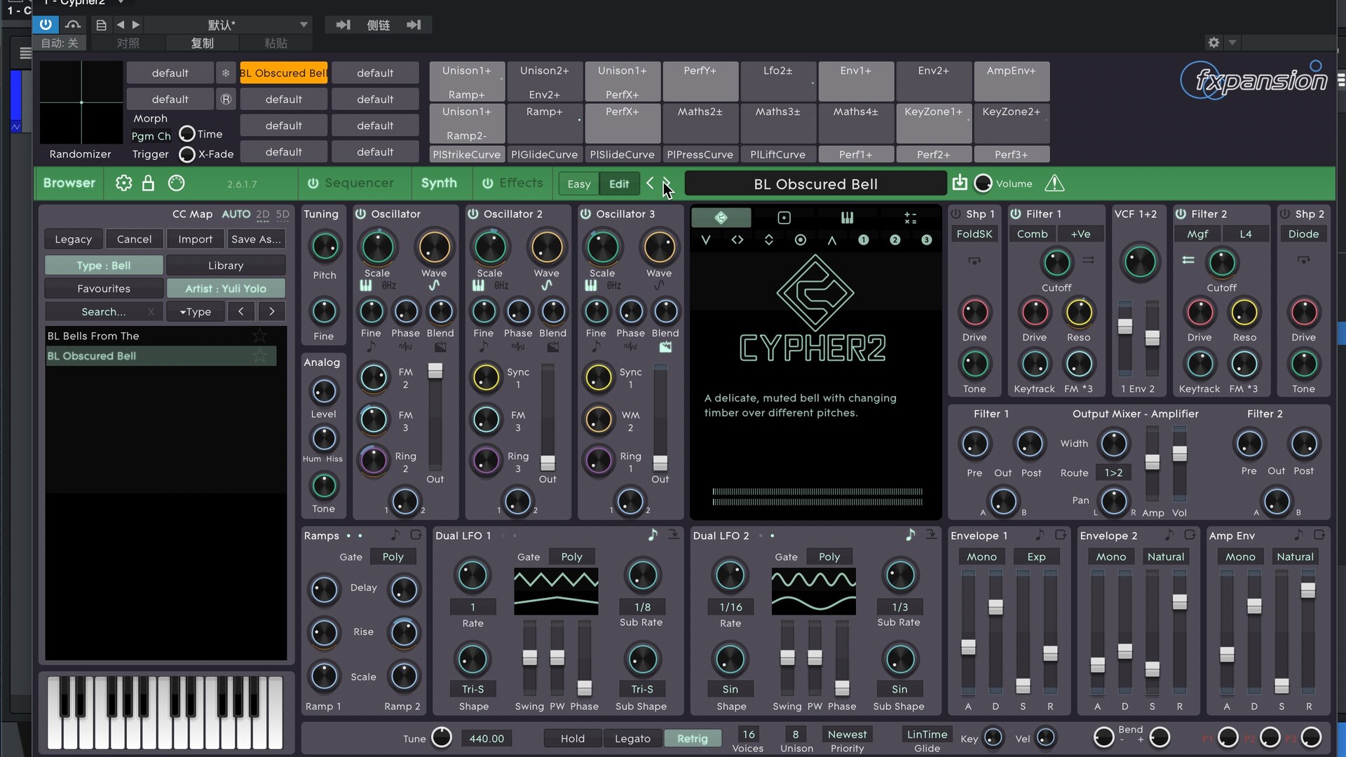The height and width of the screenshot is (757, 1346).
Task: Toggle Oscillator 2 power button
Action: coord(473,214)
